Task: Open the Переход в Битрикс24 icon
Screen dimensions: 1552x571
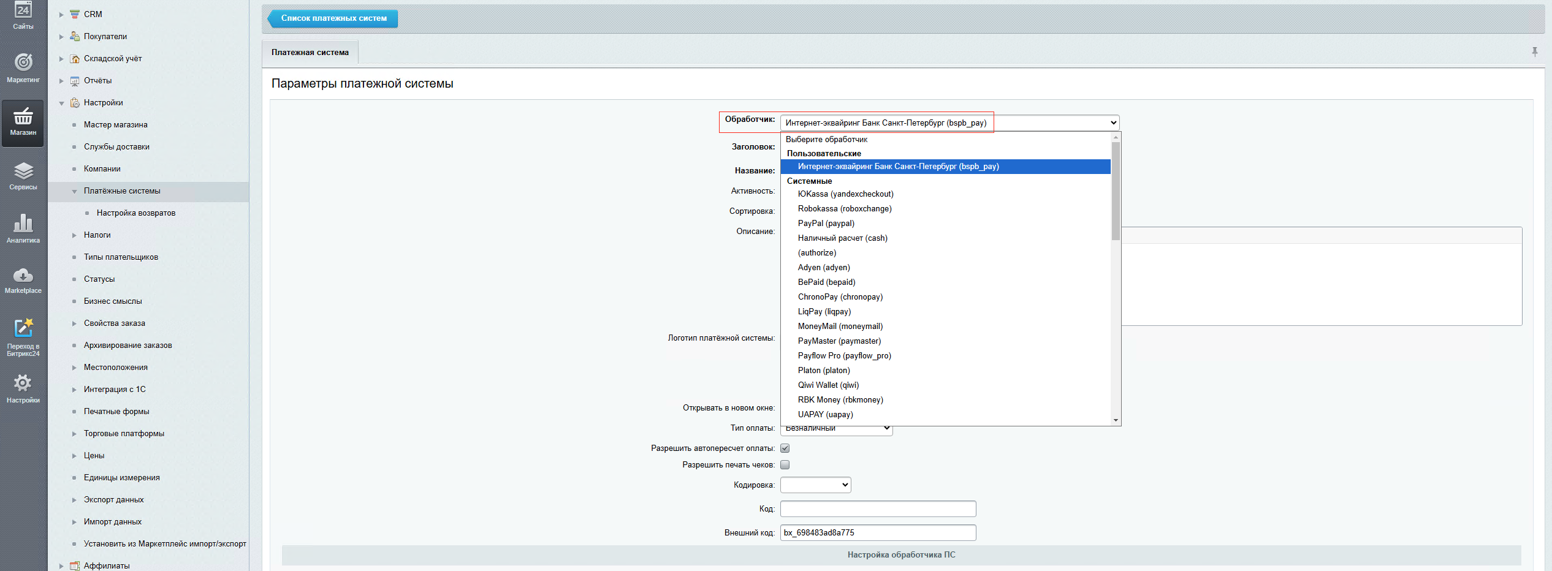Action: pos(23,328)
